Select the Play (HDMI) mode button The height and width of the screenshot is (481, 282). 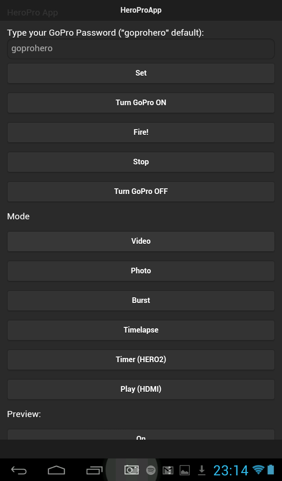(141, 389)
